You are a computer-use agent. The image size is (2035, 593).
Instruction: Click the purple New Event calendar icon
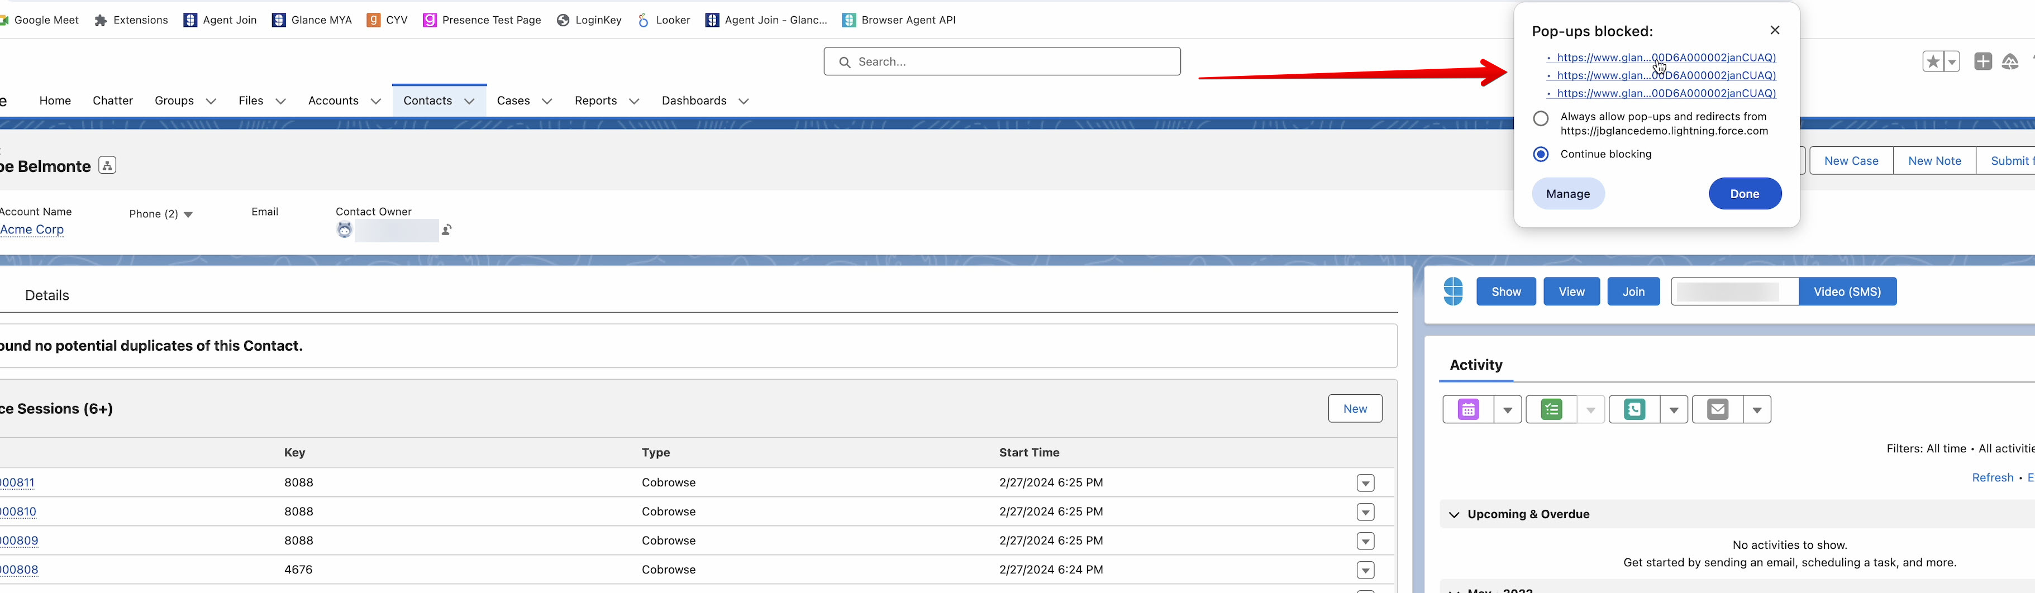coord(1468,410)
